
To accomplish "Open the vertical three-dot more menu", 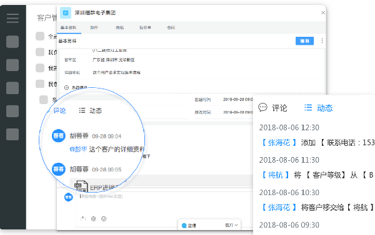I will point(322,41).
